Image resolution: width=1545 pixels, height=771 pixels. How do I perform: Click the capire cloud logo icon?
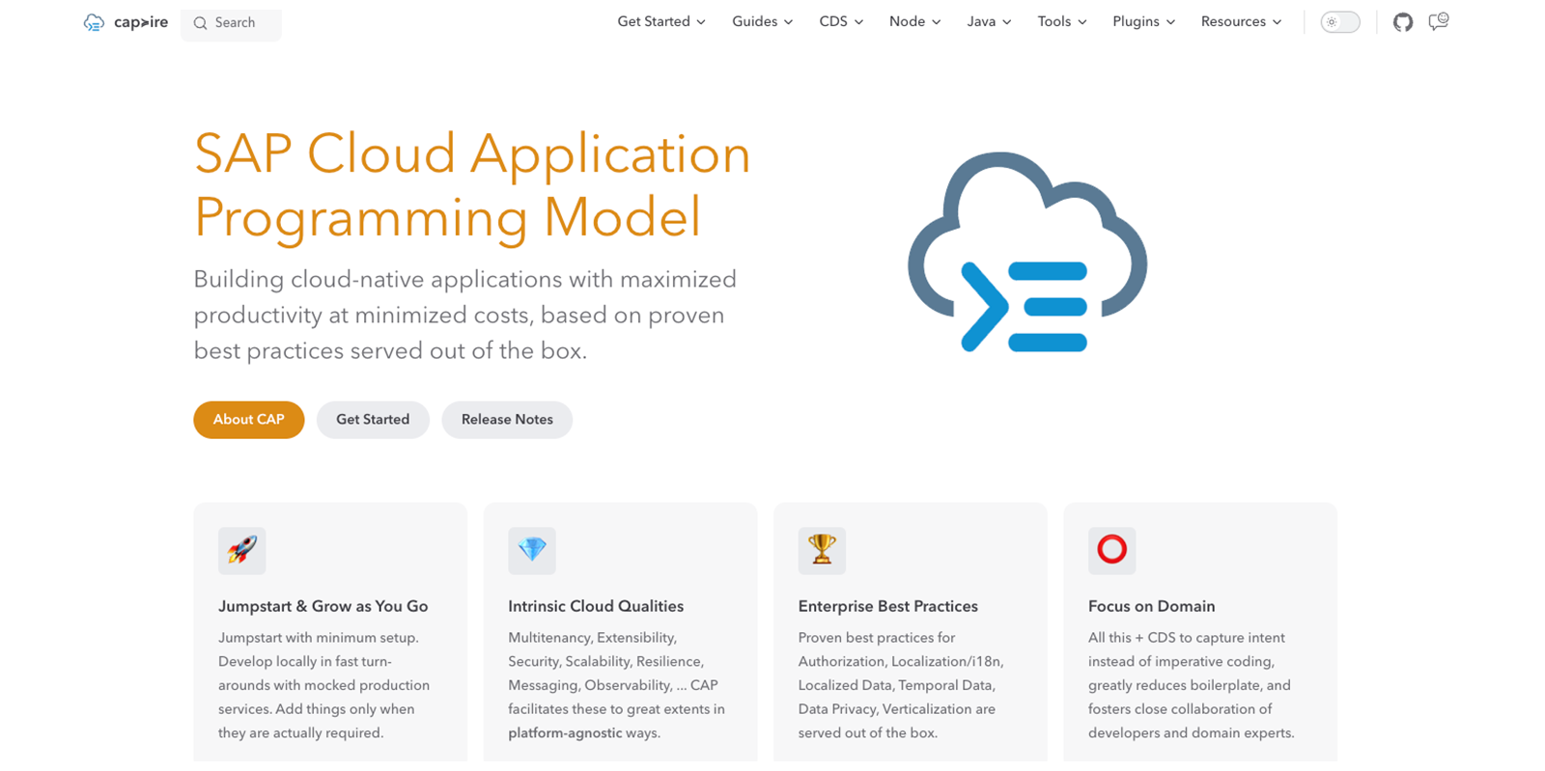pos(94,22)
